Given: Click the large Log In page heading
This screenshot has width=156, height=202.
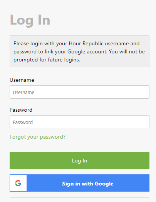Looking at the screenshot, I should coord(30,20).
